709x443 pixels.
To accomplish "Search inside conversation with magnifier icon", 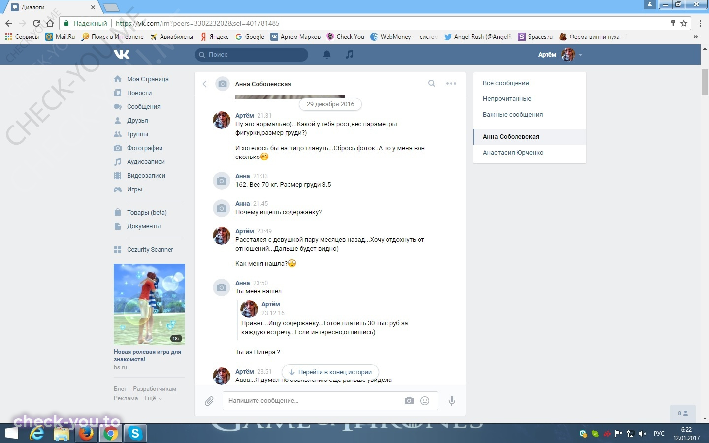I will point(432,83).
